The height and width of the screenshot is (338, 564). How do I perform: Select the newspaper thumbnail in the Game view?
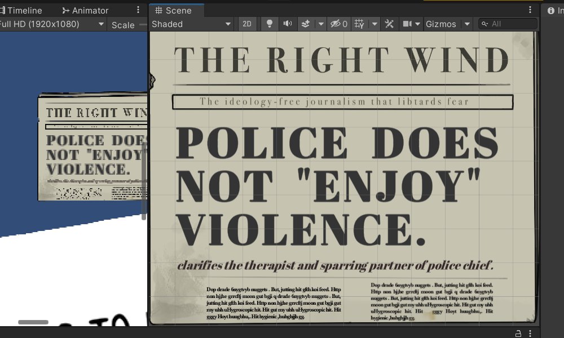pos(93,146)
